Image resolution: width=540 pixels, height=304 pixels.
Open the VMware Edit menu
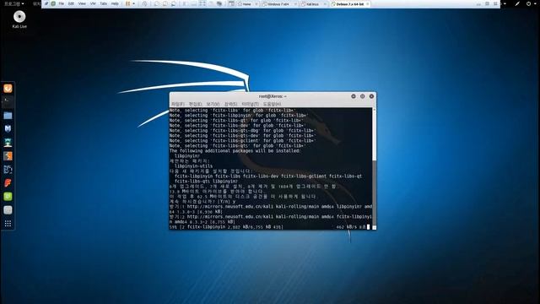pyautogui.click(x=71, y=3)
